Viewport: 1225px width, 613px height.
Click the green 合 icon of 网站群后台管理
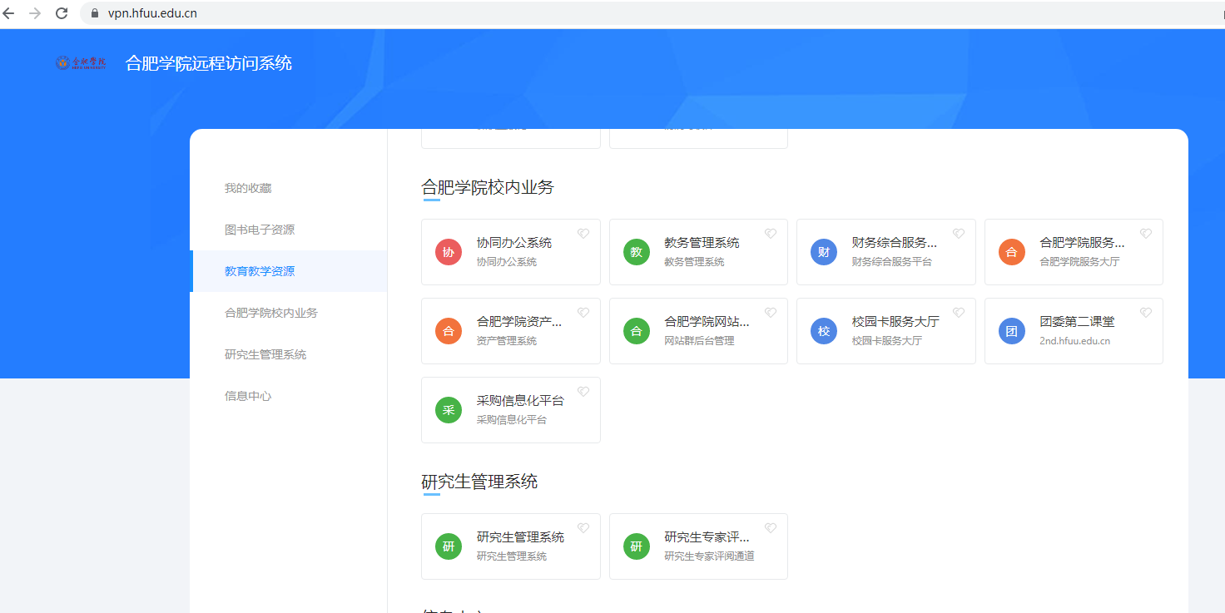[x=637, y=331]
